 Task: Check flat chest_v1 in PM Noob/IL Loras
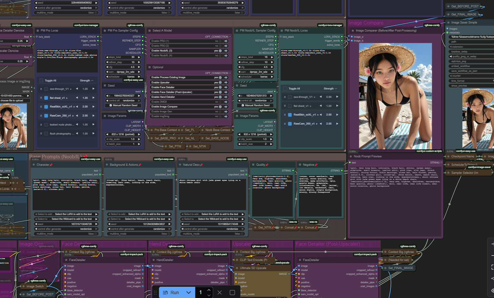coord(290,106)
